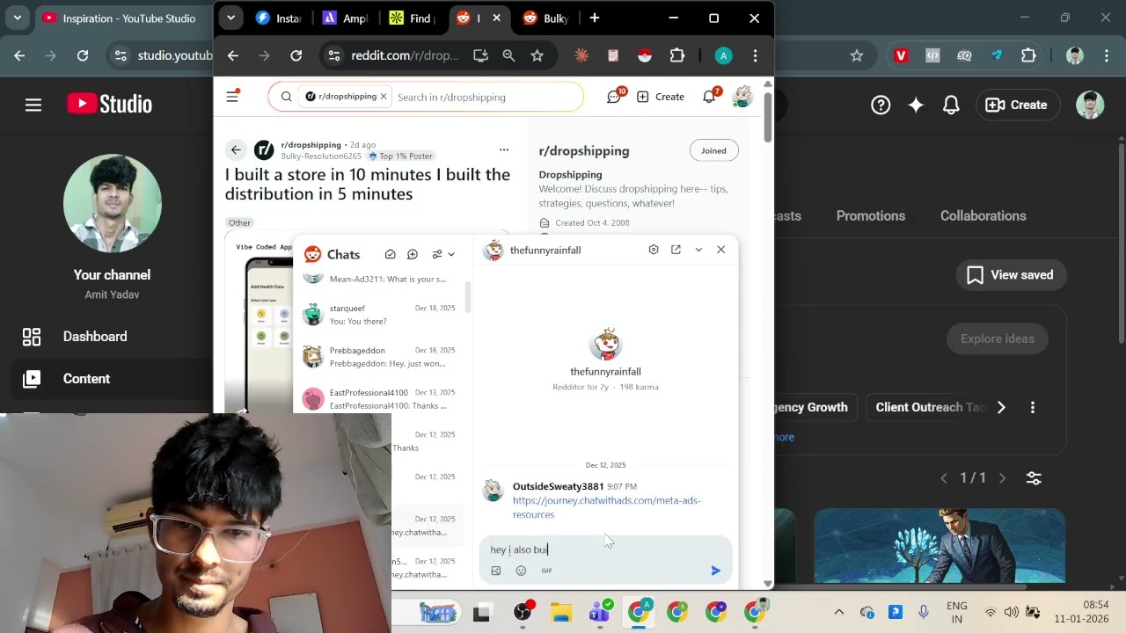Image resolution: width=1126 pixels, height=633 pixels.
Task: Open YouTube Studio notifications bell
Action: click(951, 105)
